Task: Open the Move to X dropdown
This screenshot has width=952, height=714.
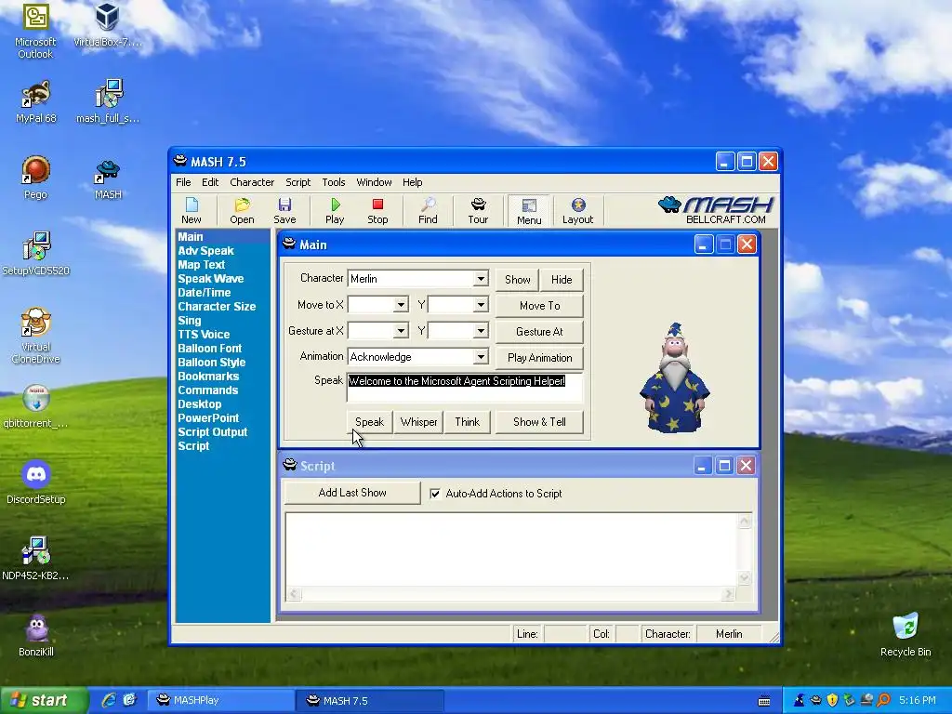Action: coord(401,305)
